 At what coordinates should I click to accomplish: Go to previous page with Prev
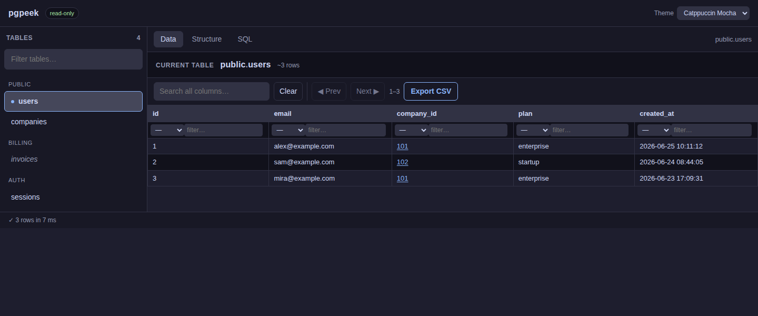[x=329, y=91]
